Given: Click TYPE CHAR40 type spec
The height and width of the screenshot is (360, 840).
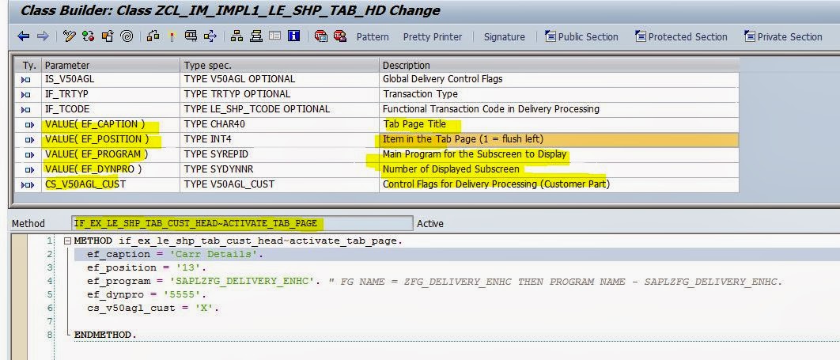Looking at the screenshot, I should click(x=214, y=124).
